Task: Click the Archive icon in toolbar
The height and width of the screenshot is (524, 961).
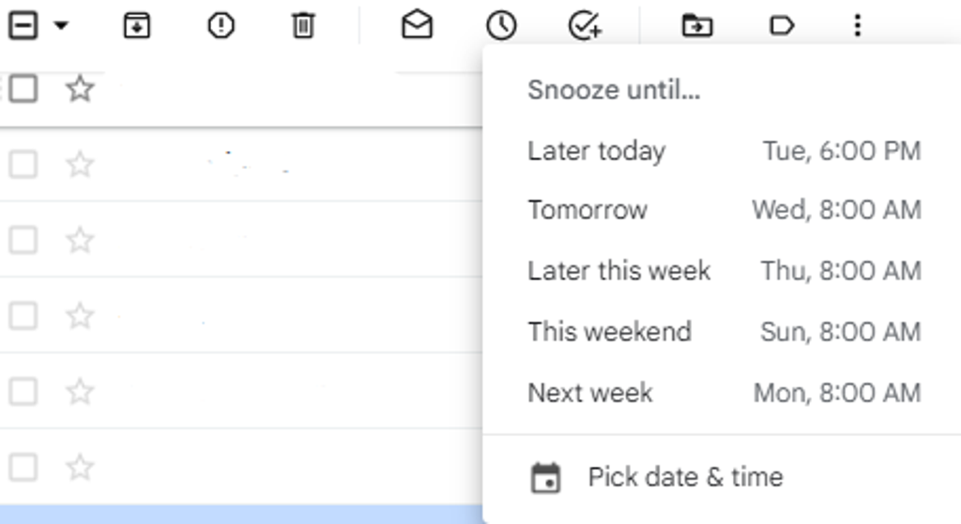Action: coord(137,25)
